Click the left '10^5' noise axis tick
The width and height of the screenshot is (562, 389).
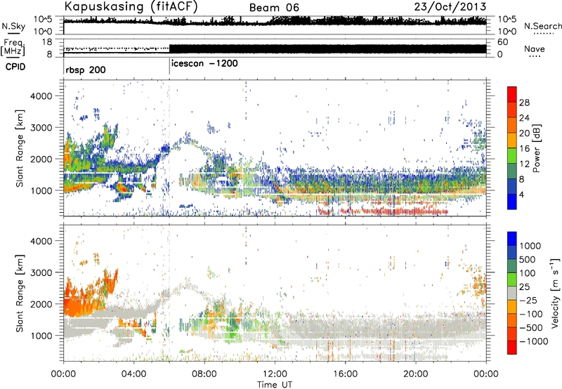pyautogui.click(x=43, y=19)
